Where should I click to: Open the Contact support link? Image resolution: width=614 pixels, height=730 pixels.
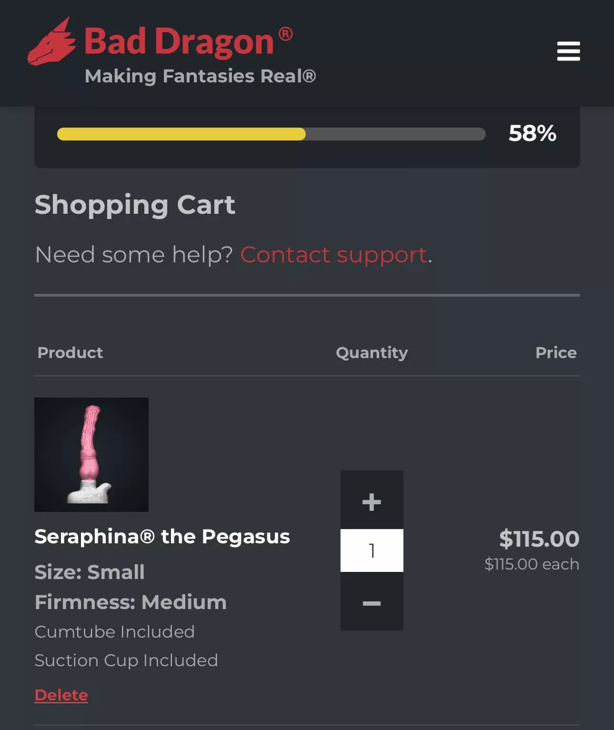pyautogui.click(x=334, y=255)
